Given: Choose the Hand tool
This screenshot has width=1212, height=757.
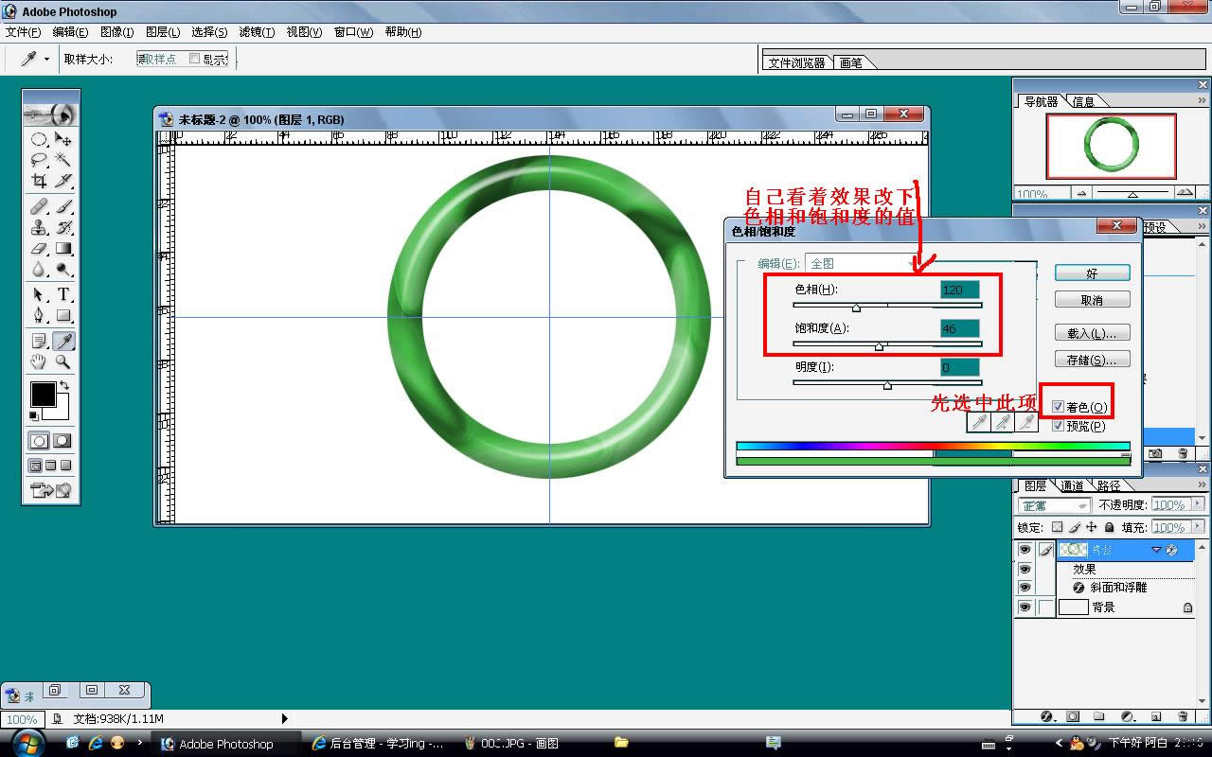Looking at the screenshot, I should click(x=39, y=361).
